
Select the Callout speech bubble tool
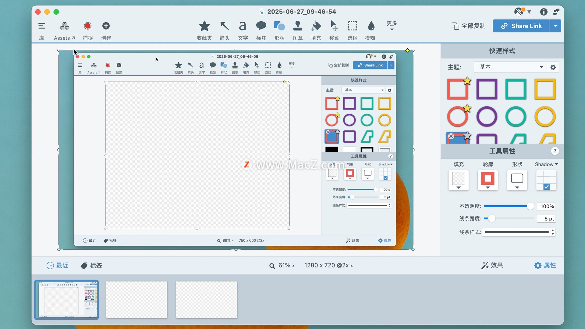tap(261, 26)
